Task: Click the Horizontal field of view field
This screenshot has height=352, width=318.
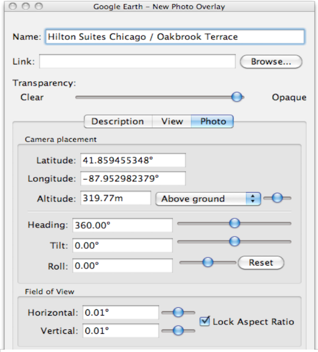Action: (121, 312)
